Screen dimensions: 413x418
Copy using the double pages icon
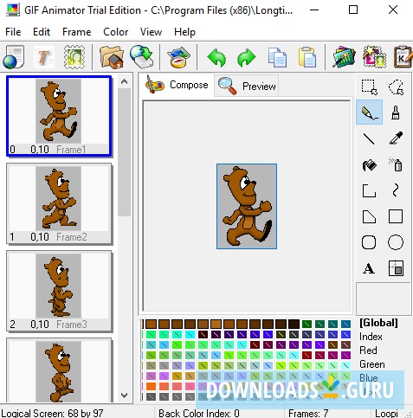click(277, 57)
